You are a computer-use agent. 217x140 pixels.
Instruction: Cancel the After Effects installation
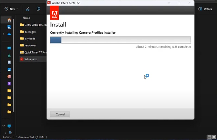point(60,114)
